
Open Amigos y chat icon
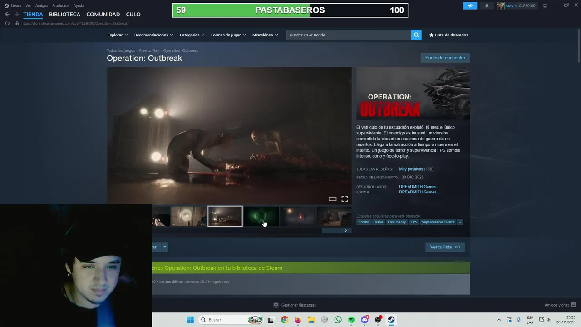pos(574,305)
